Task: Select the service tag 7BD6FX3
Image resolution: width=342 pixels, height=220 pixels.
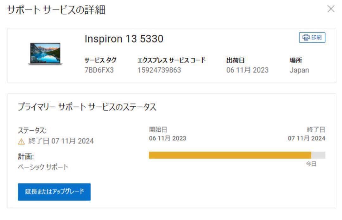Action: [95, 70]
